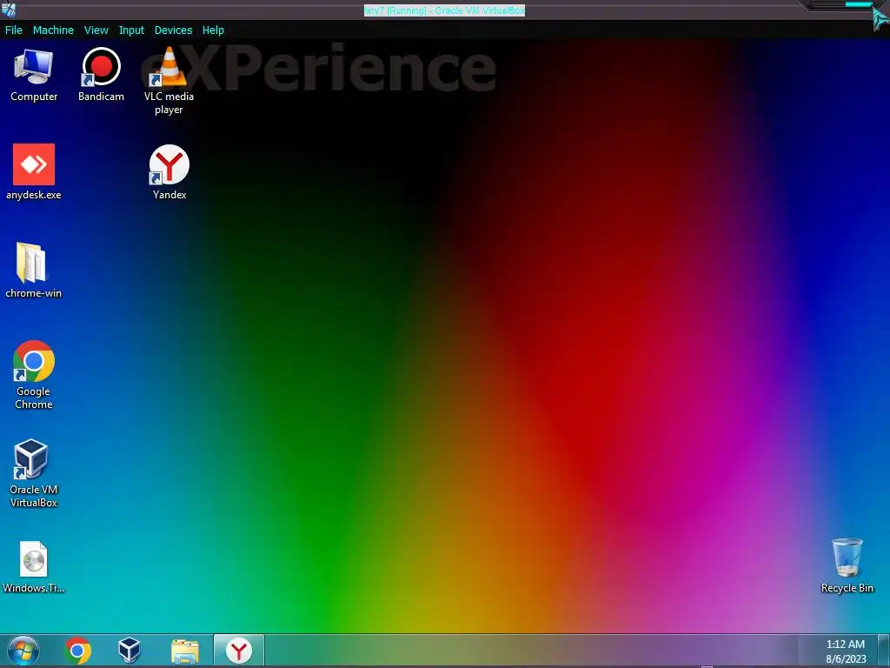Click the tiny7 Oracle VM VirtualBox title text
The width and height of the screenshot is (890, 668).
(444, 10)
